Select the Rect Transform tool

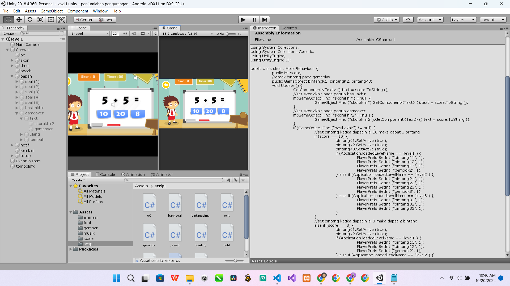[x=51, y=20]
